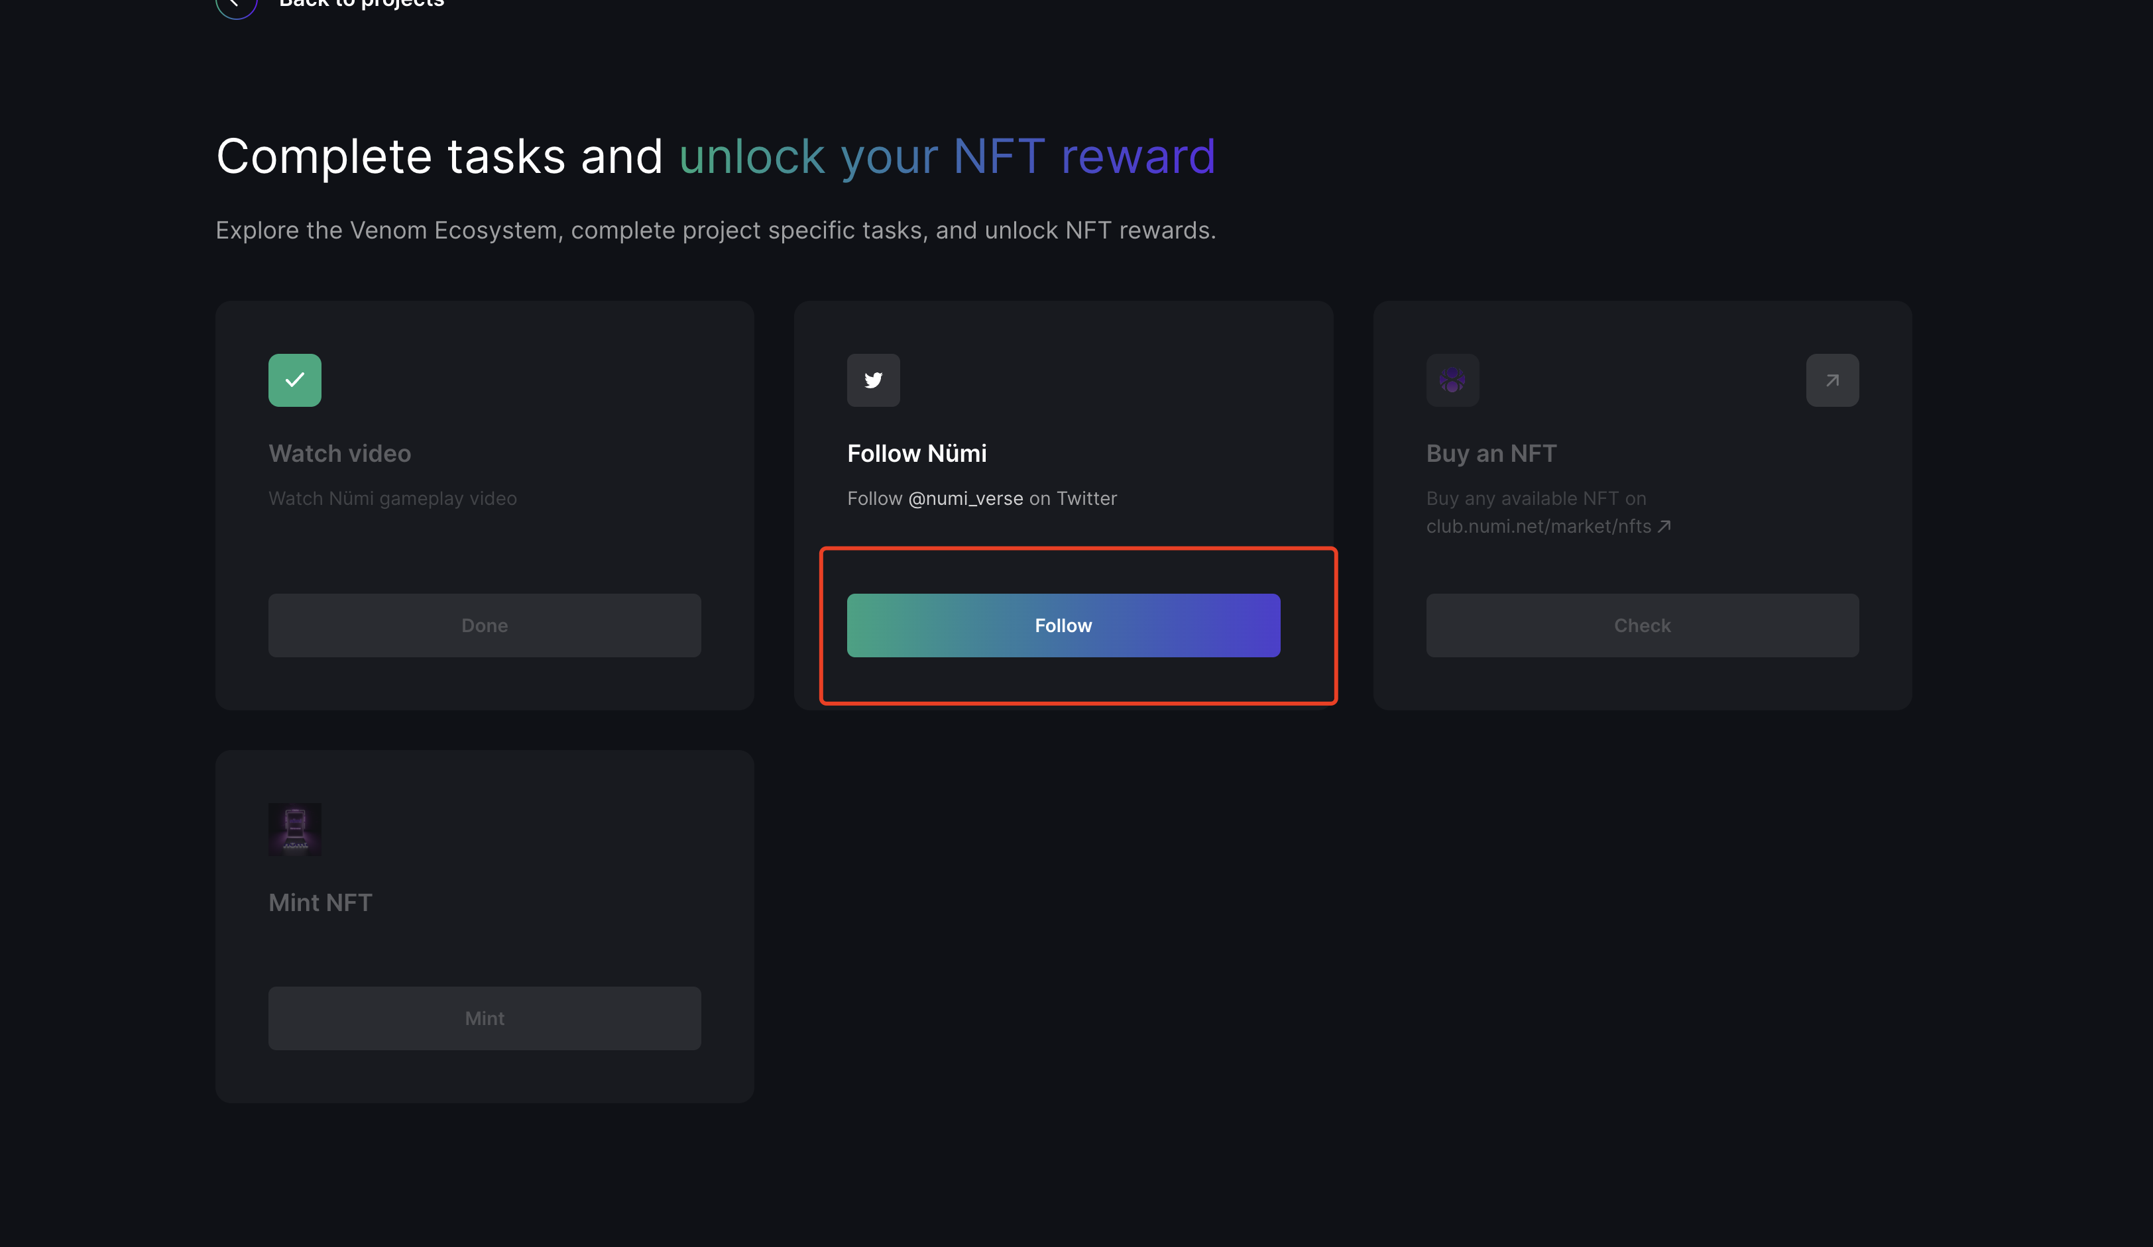Viewport: 2153px width, 1247px height.
Task: Click the Buy an NFT card title
Action: [x=1491, y=453]
